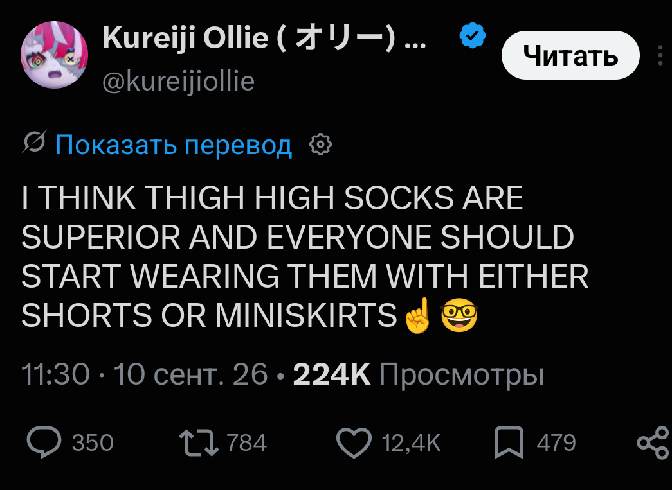Screen dimensions: 672x490
Task: Click the 11:30 10 сент. 26 timestamp
Action: point(145,374)
